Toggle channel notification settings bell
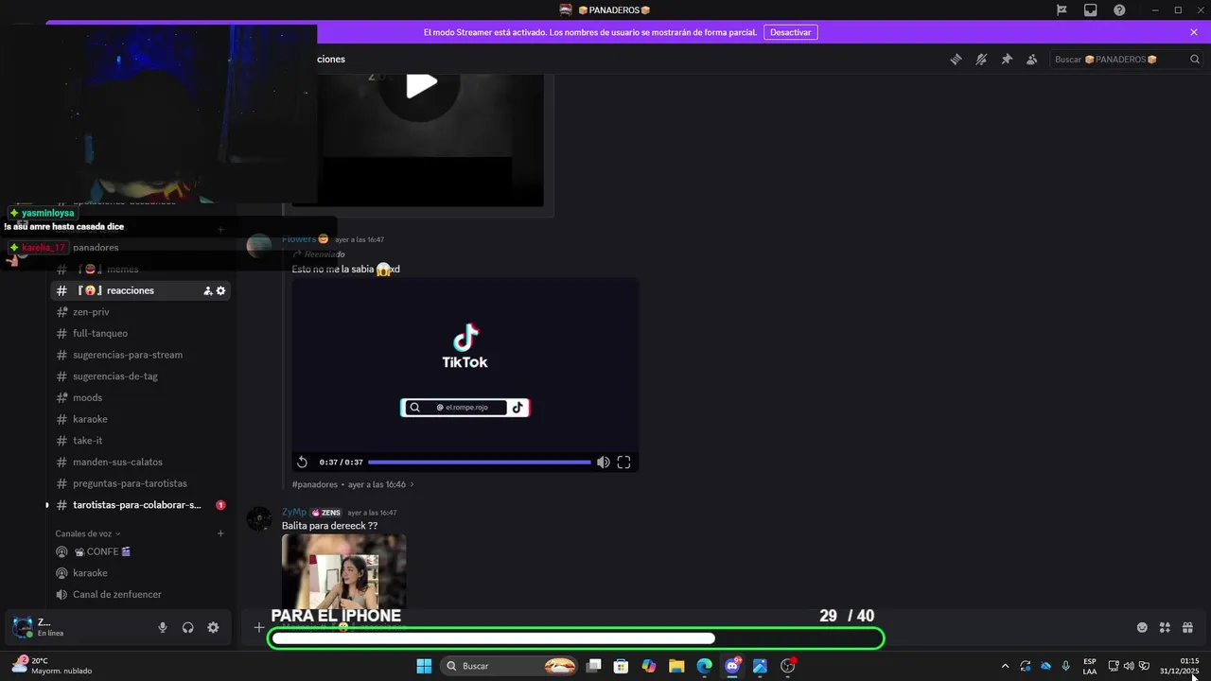Image resolution: width=1211 pixels, height=681 pixels. [981, 59]
